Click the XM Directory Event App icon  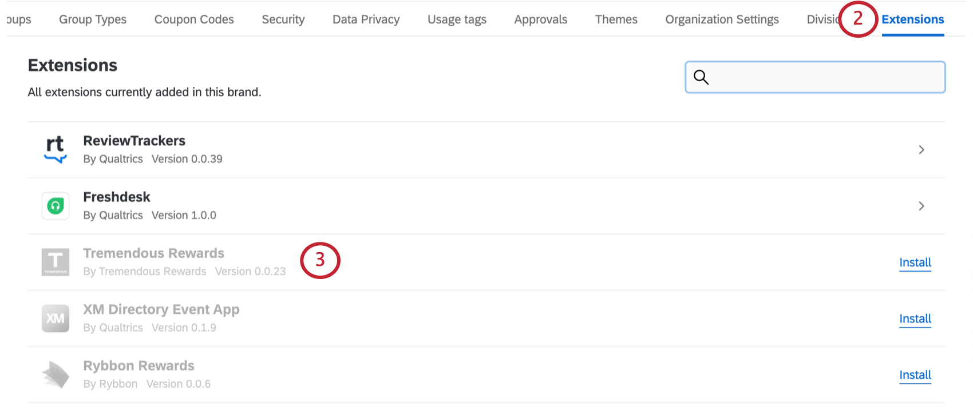coord(56,319)
